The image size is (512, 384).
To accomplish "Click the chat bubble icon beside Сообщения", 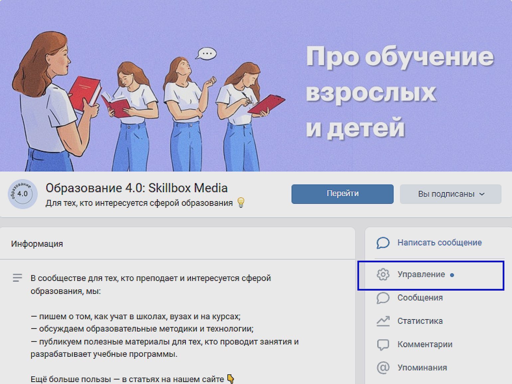I will [x=383, y=298].
